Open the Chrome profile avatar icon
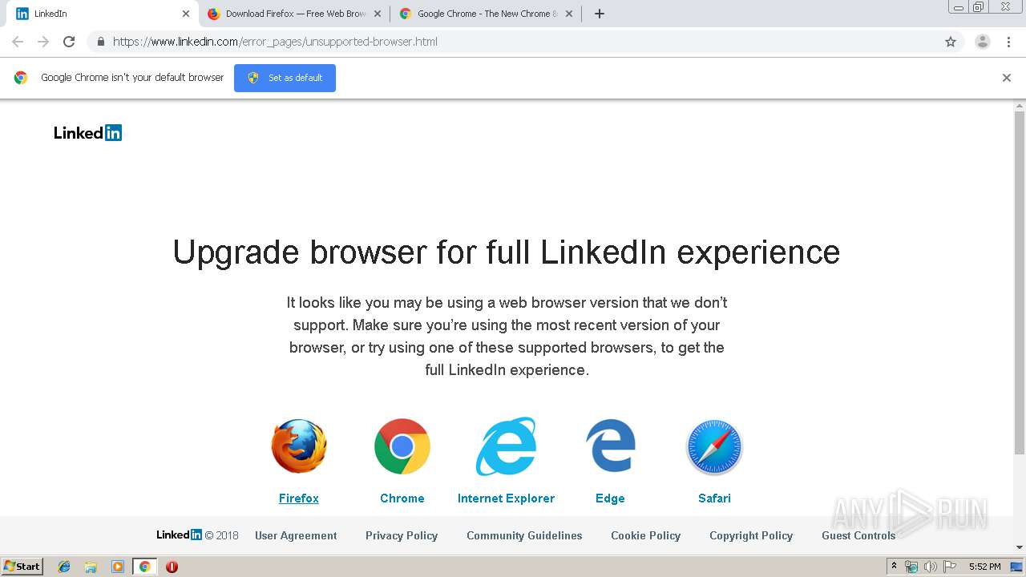The width and height of the screenshot is (1026, 577). pyautogui.click(x=983, y=42)
